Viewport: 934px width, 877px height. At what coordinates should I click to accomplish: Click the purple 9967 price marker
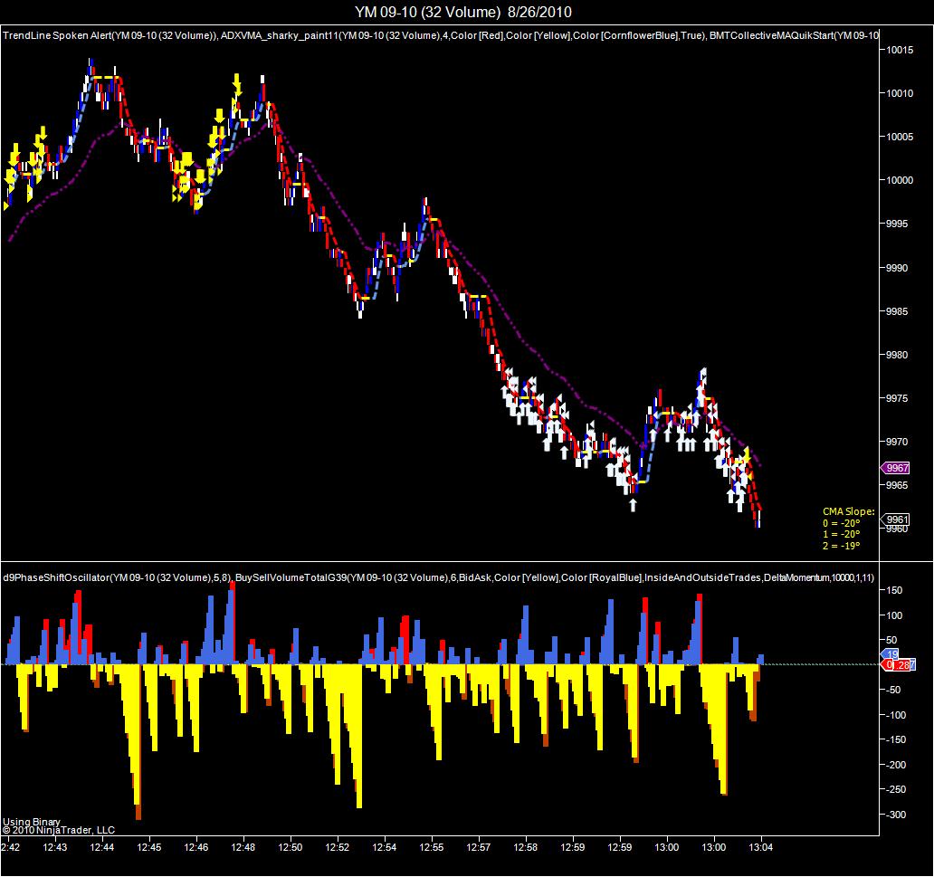(x=895, y=468)
